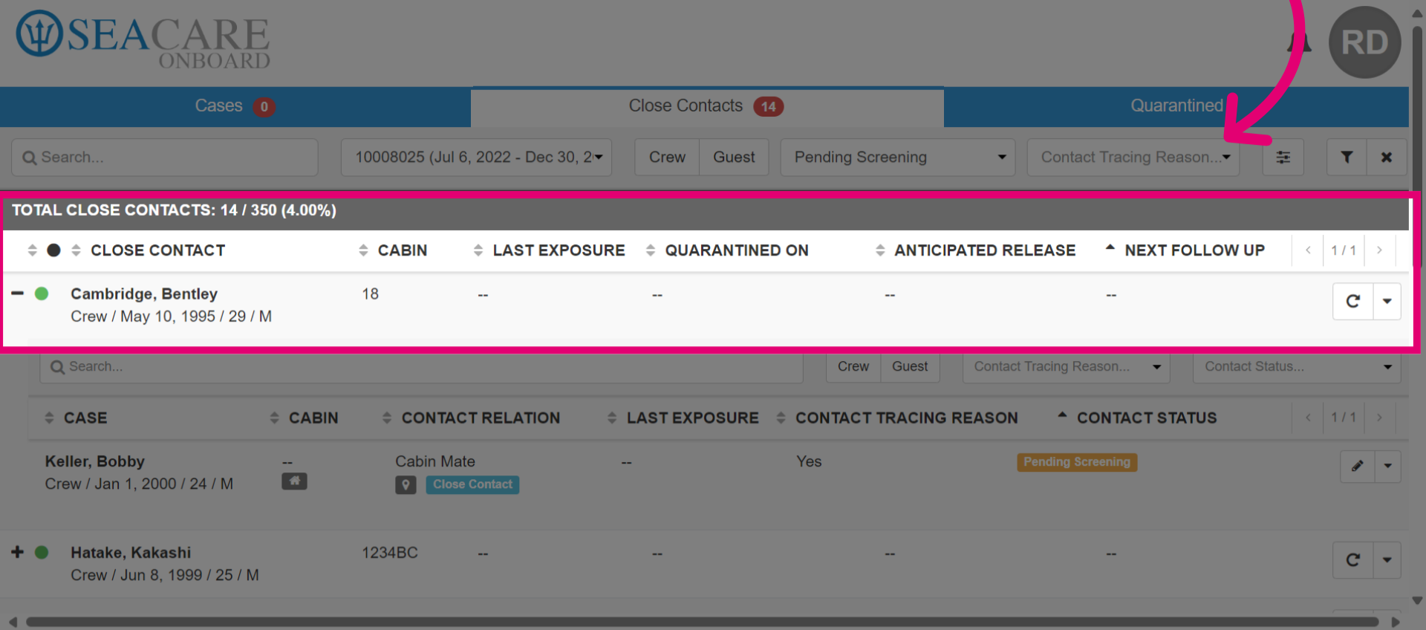1426x630 pixels.
Task: Open the voyage 10008025 date dropdown
Action: coord(476,157)
